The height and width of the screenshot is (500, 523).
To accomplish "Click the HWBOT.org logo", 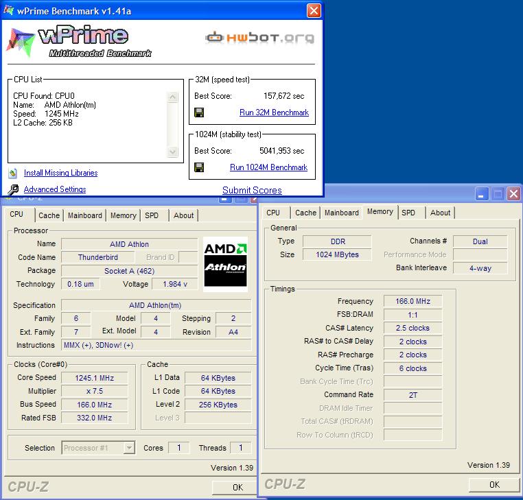I will click(x=260, y=38).
